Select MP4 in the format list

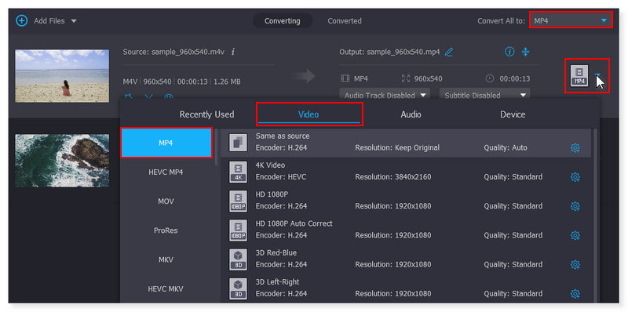click(166, 143)
